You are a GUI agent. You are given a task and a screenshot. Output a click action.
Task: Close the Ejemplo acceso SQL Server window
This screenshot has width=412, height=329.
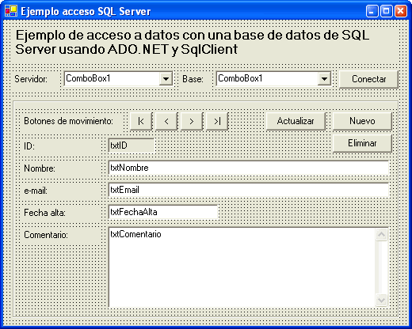pos(401,11)
